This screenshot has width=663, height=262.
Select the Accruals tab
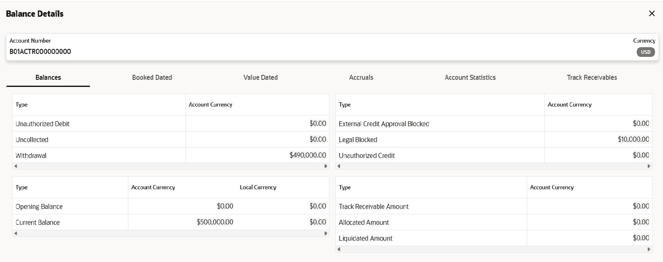361,77
